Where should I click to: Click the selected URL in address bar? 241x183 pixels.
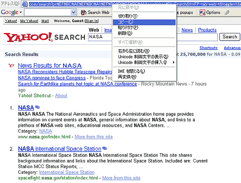tap(135, 4)
